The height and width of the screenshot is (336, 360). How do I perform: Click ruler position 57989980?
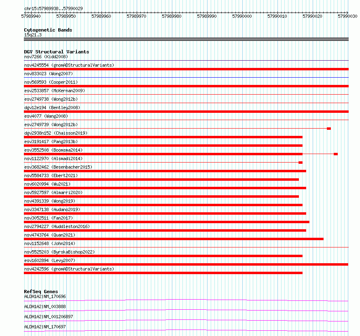point(172,16)
